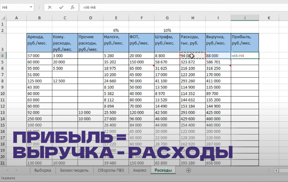Click cell with value 586 701

click(x=218, y=62)
